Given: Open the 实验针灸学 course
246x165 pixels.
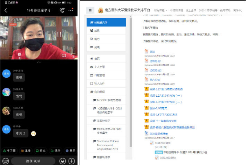Looking at the screenshot, I should click(x=106, y=120).
